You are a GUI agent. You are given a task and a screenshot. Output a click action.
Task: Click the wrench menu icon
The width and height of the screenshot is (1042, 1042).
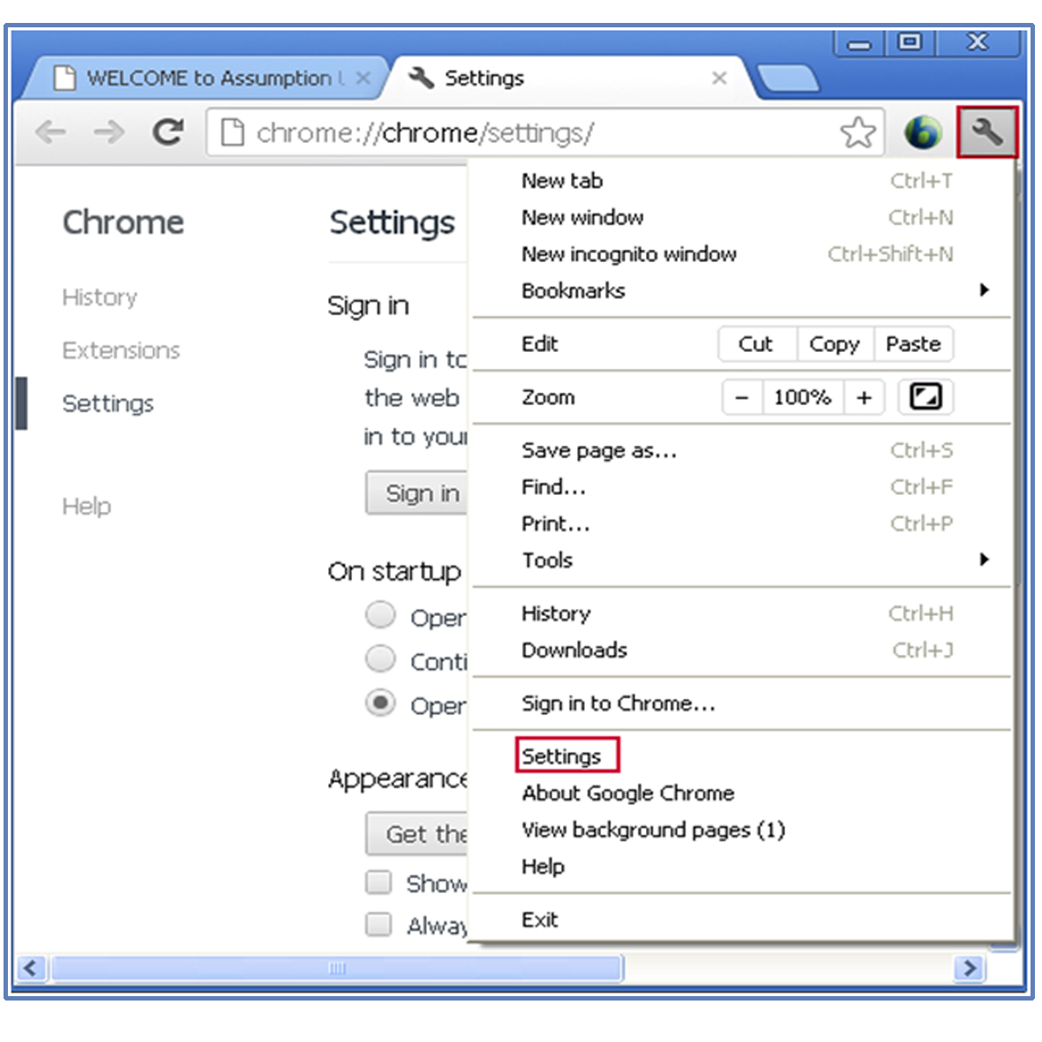point(987,133)
